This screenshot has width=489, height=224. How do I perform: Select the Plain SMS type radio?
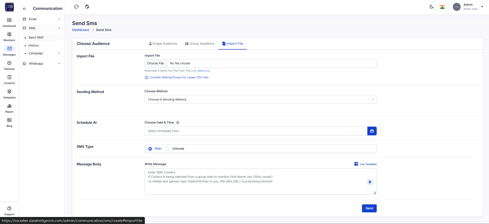click(150, 149)
